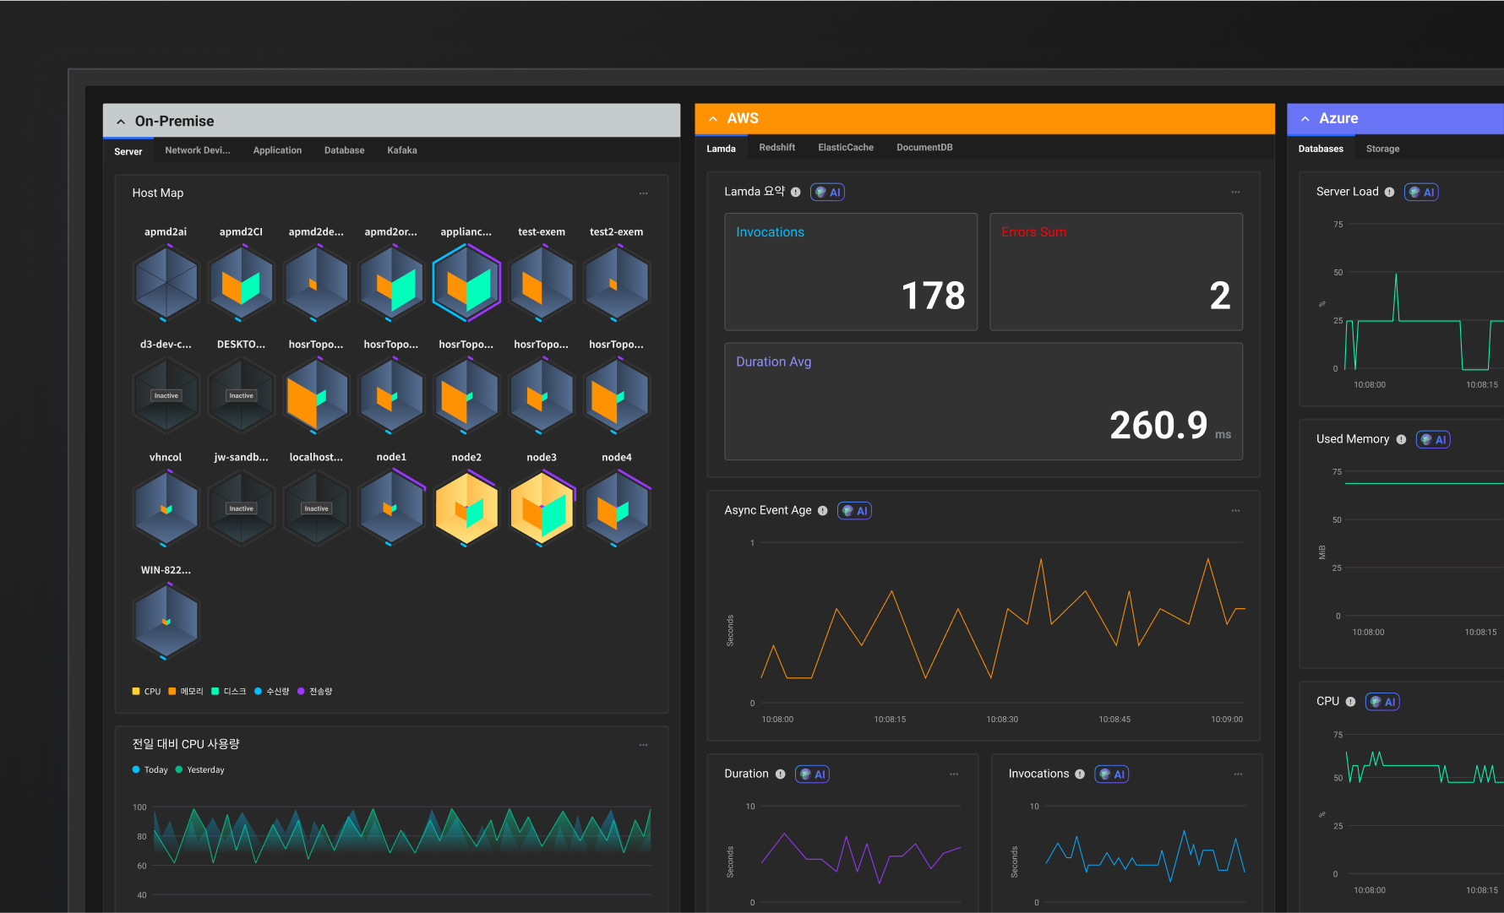Image resolution: width=1504 pixels, height=913 pixels.
Task: Click the AI badge beside Lamda 요약
Action: pyautogui.click(x=827, y=193)
